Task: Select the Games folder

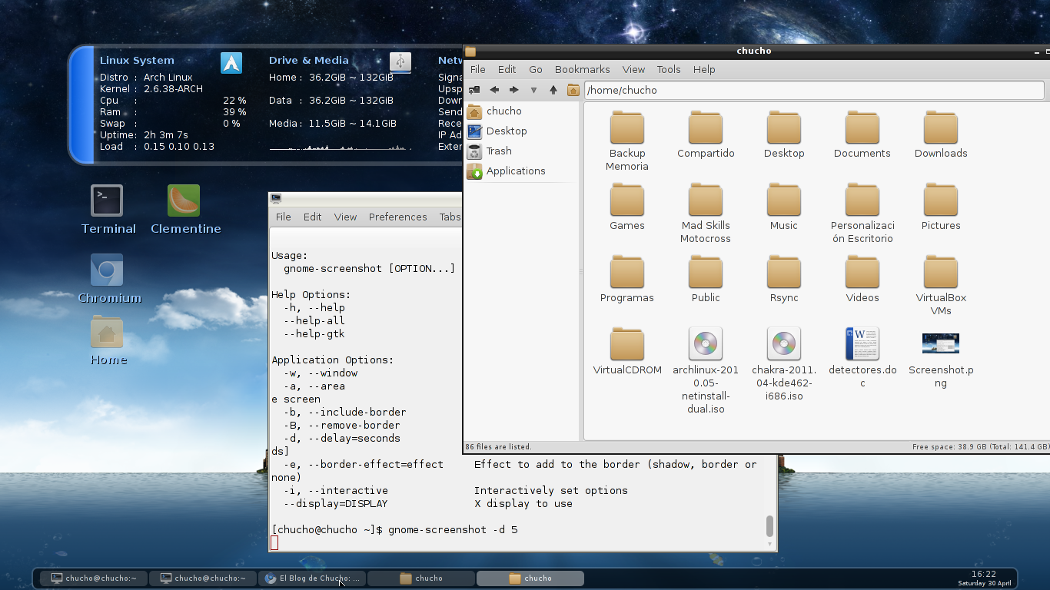Action: click(627, 207)
